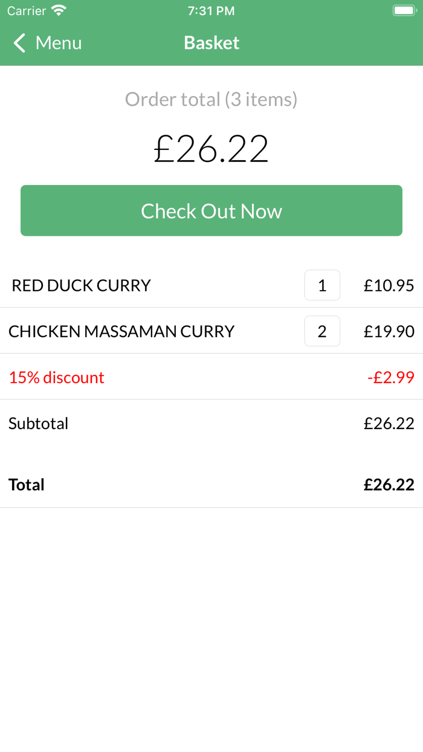The width and height of the screenshot is (423, 752).
Task: Tap the Subtotal row label
Action: (38, 423)
